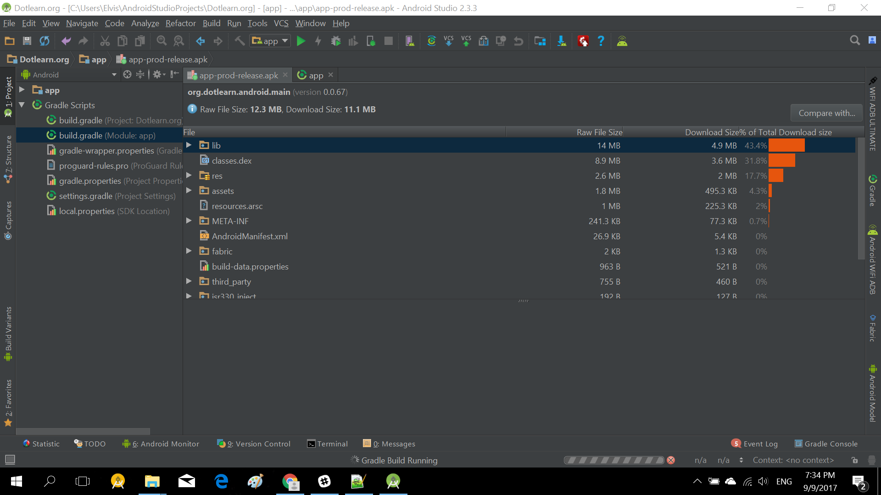Screen dimensions: 881x495
Task: Toggle the 2: Favorites side panel
Action: [x=8, y=403]
